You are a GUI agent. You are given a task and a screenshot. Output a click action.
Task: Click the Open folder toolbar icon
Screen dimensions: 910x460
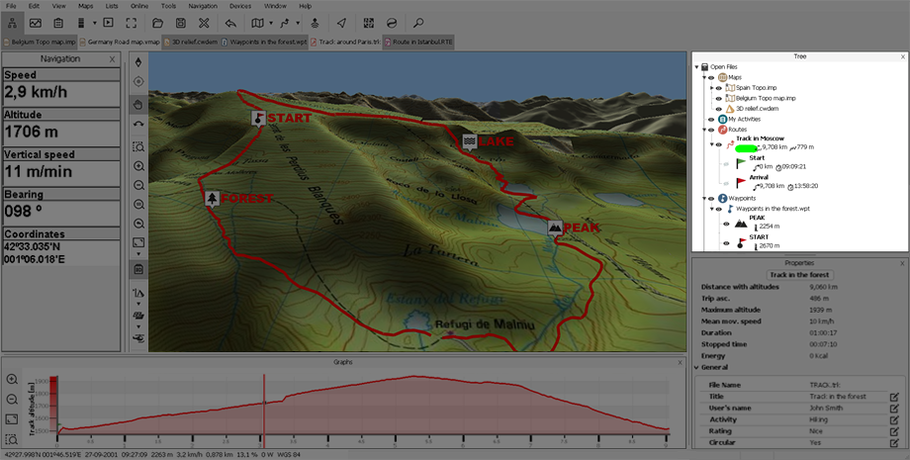[156, 22]
